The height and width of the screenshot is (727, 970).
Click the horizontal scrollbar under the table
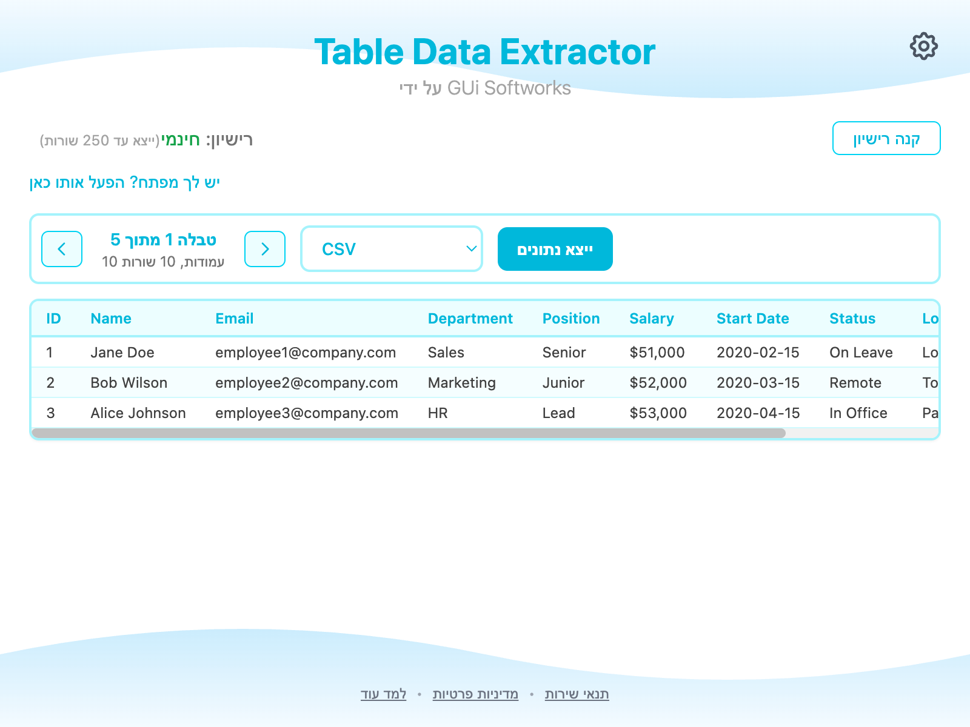[x=409, y=433]
